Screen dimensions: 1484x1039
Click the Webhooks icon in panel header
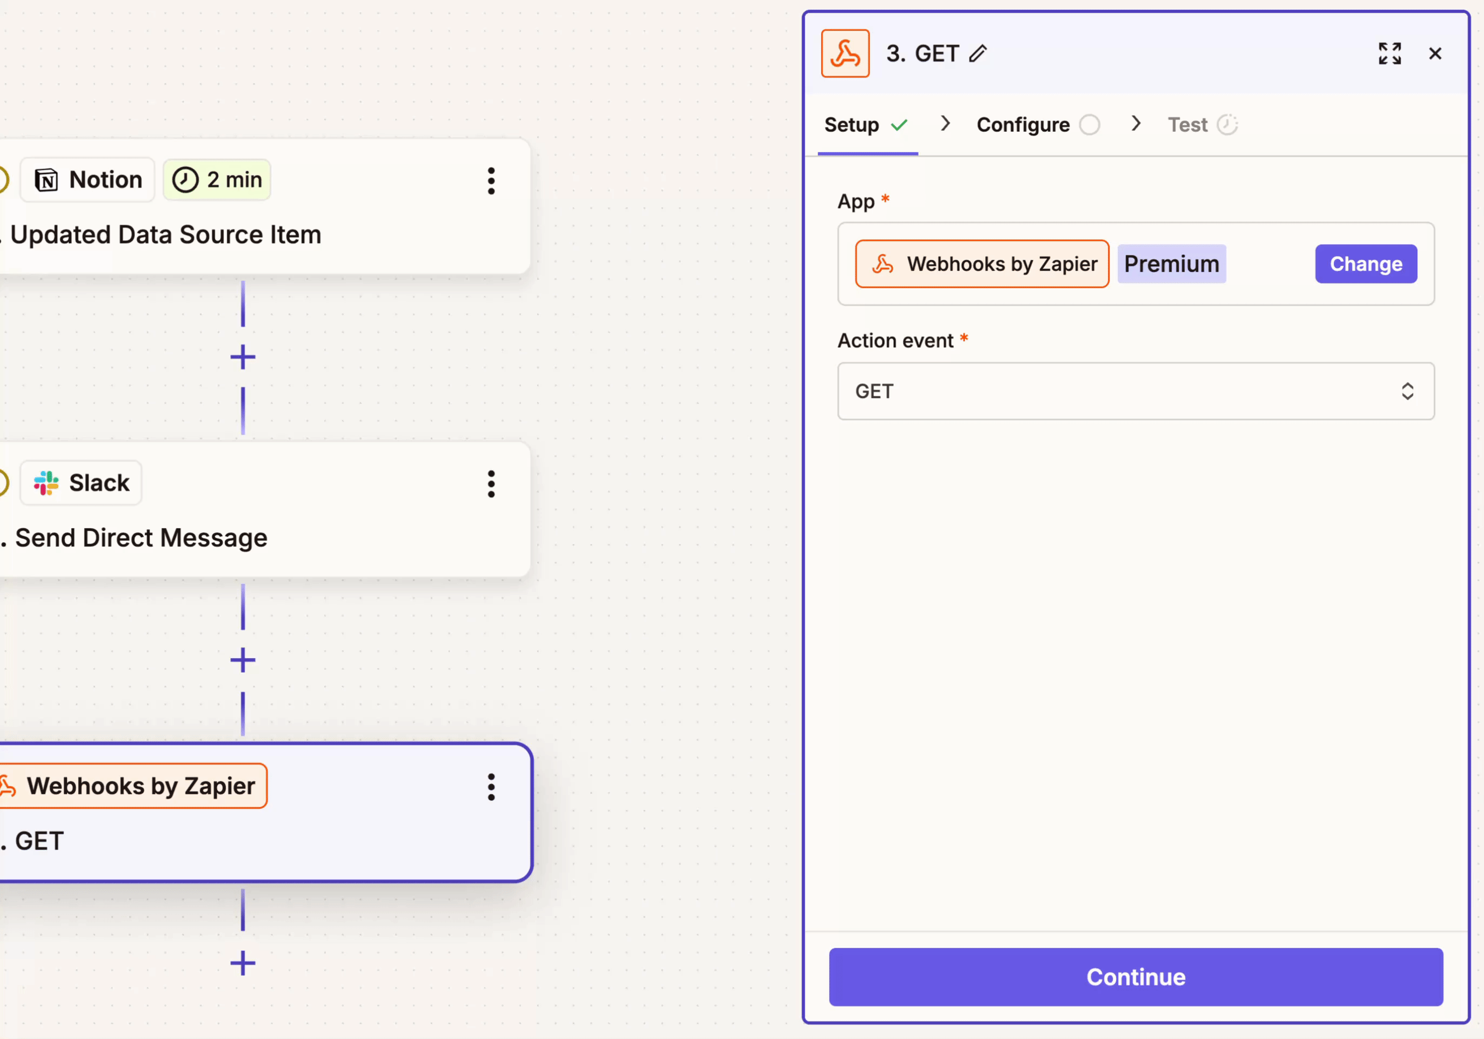coord(845,53)
